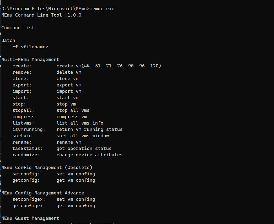Click the setconfigex command entry

click(28, 199)
